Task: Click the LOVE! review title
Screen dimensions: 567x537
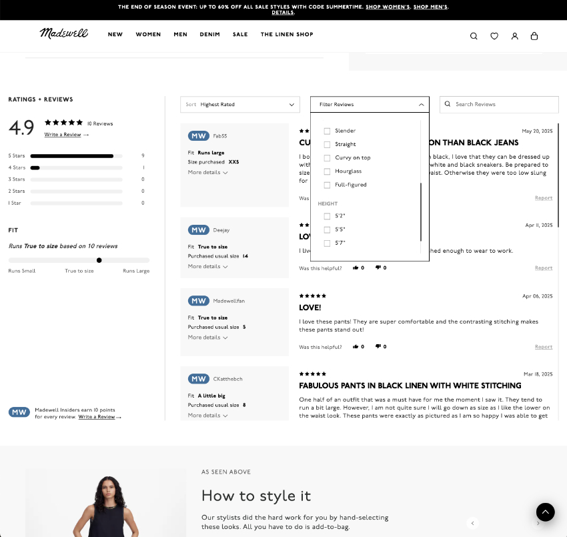Action: pyautogui.click(x=310, y=308)
